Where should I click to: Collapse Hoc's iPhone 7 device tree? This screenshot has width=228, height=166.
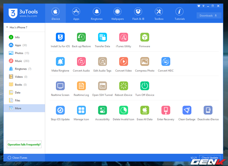tap(7, 27)
